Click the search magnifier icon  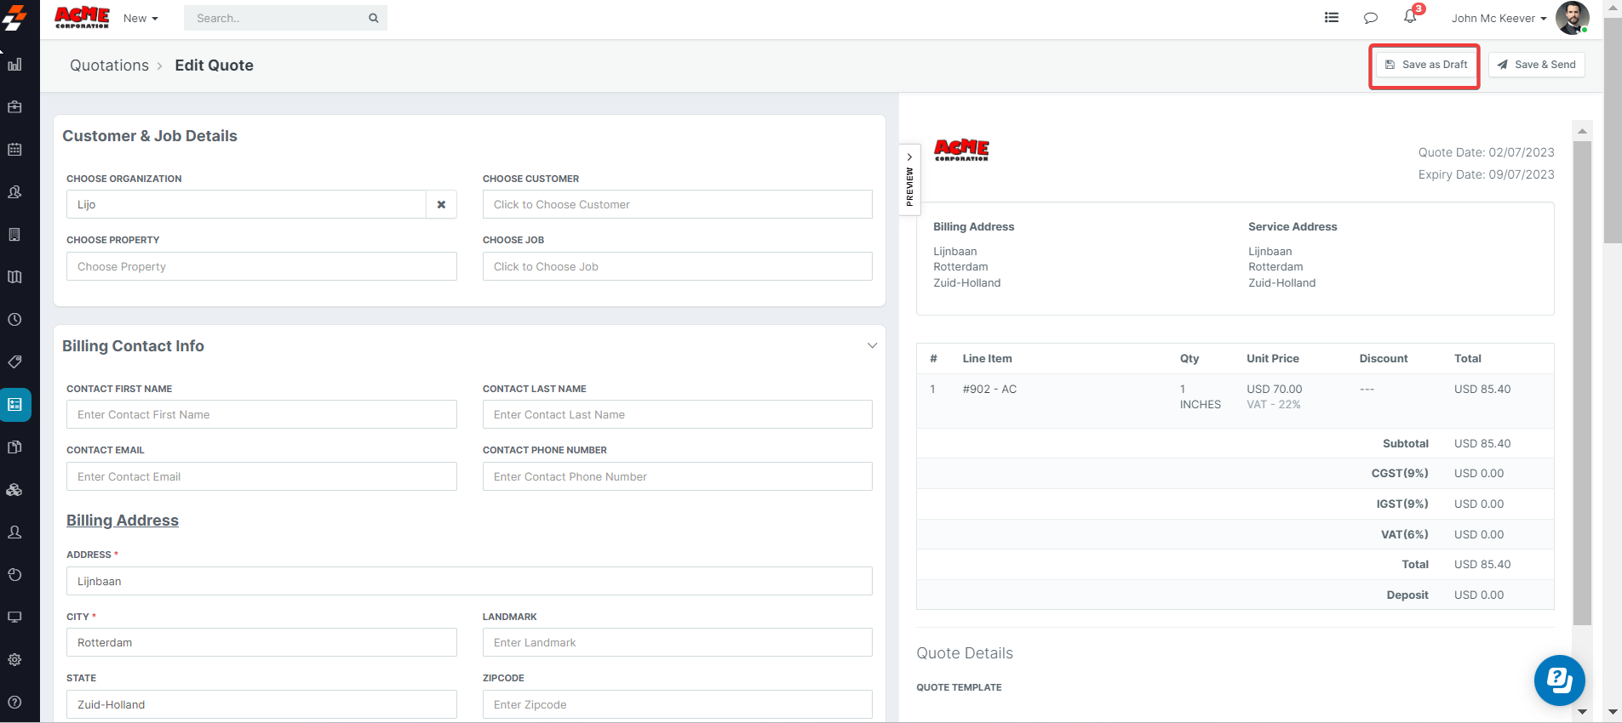[x=374, y=18]
